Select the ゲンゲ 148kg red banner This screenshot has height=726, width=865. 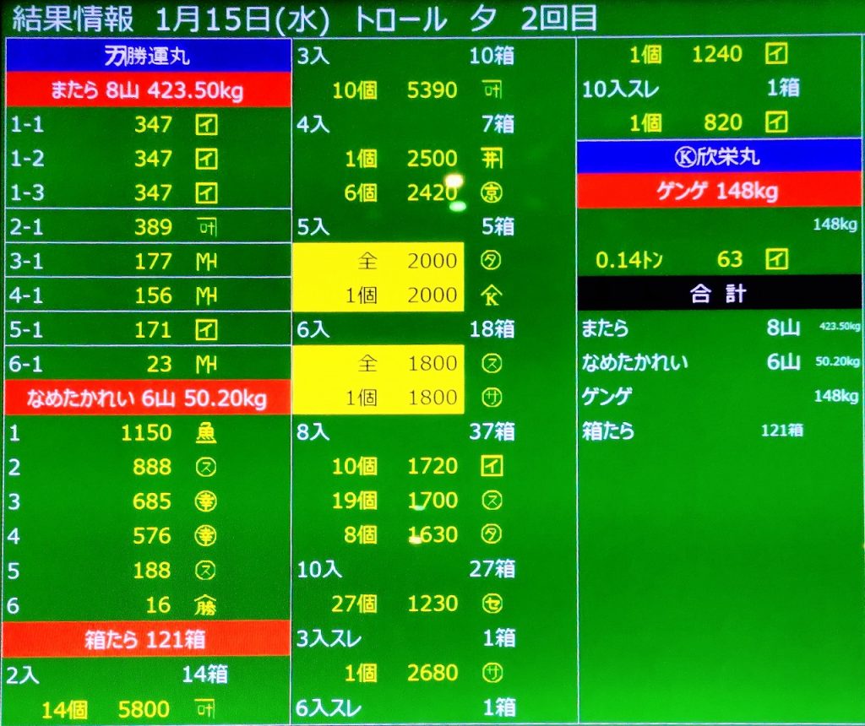coord(720,192)
